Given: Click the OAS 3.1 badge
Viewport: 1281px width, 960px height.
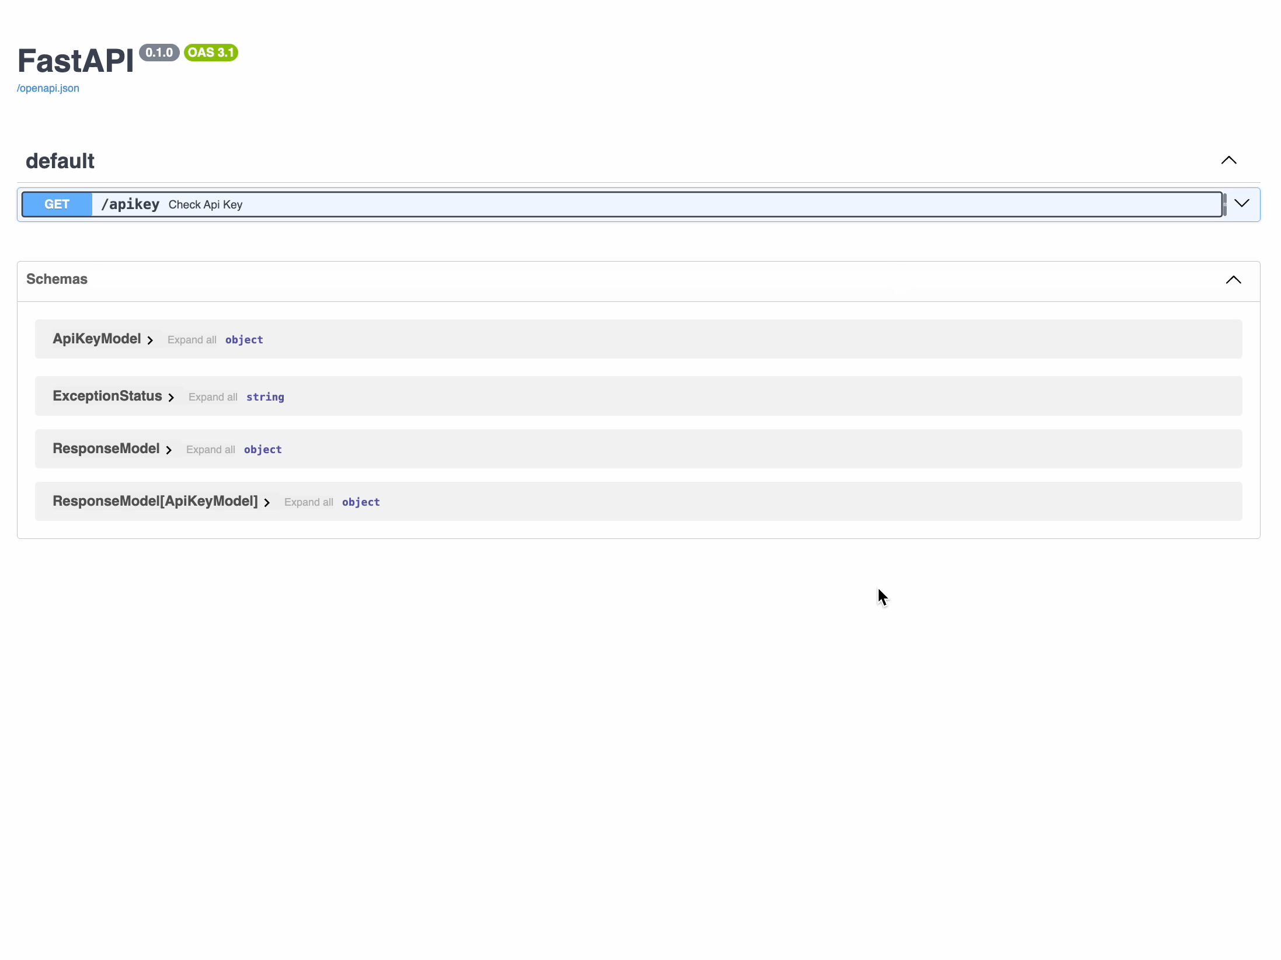Looking at the screenshot, I should [x=211, y=53].
